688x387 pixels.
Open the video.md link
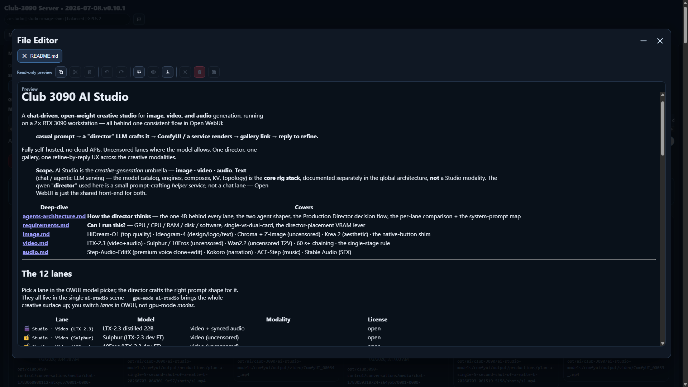35,243
